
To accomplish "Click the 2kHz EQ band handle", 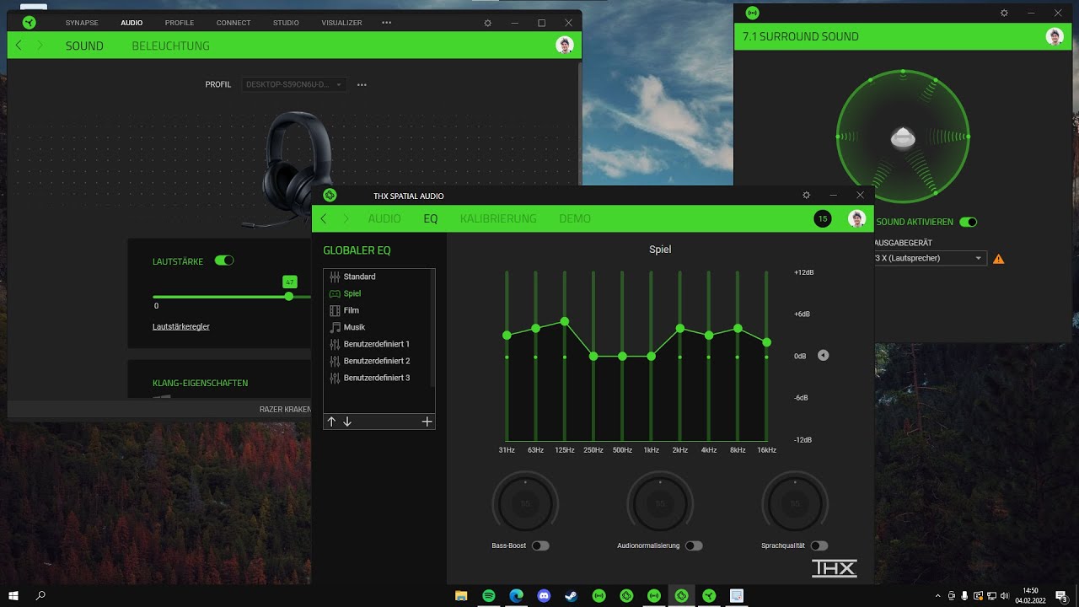I will (680, 328).
